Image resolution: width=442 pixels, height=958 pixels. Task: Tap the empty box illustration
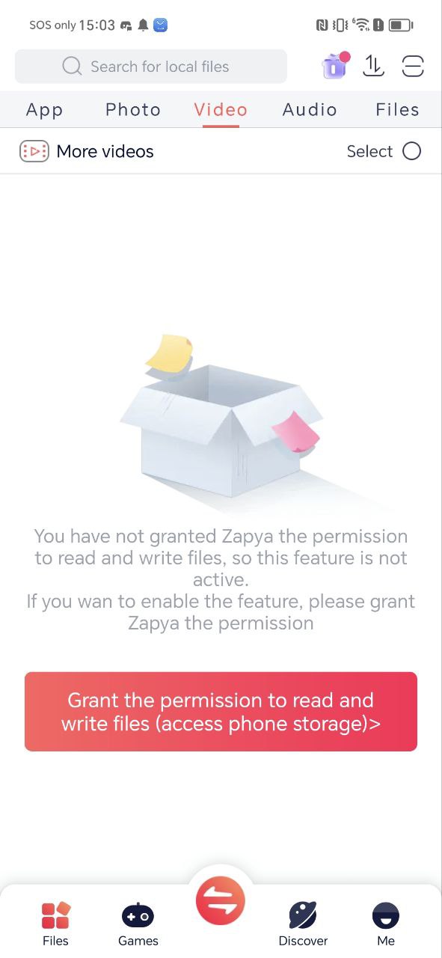(222, 421)
